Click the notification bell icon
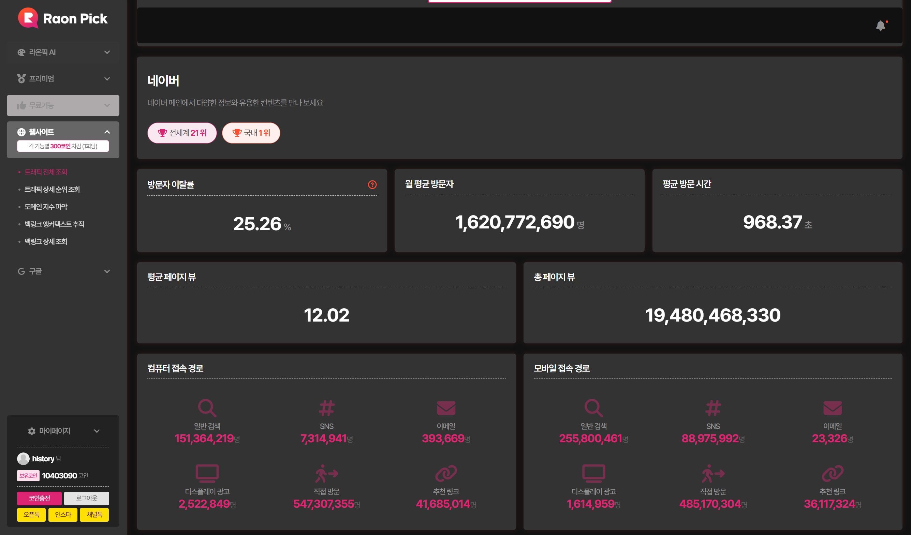Screen dimensions: 911x535 coord(880,26)
